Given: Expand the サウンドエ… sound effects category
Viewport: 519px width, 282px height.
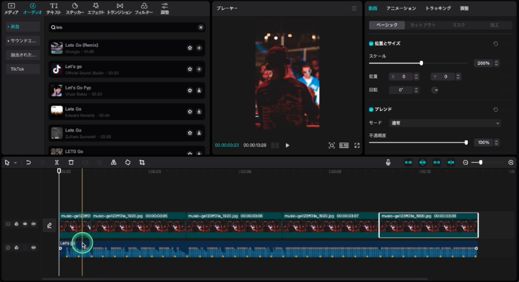Looking at the screenshot, I should (x=23, y=41).
